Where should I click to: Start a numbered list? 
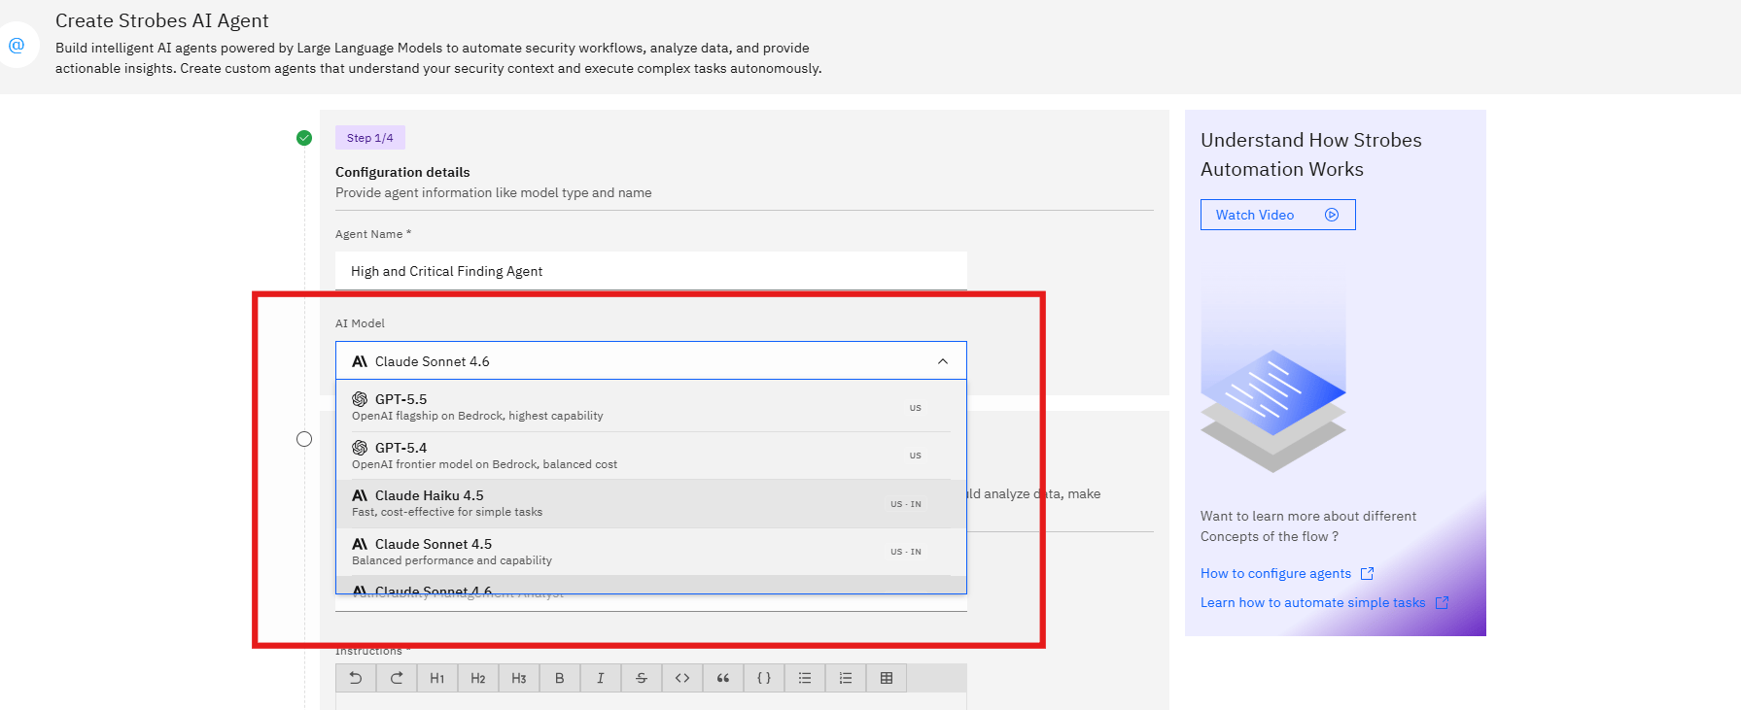click(846, 678)
